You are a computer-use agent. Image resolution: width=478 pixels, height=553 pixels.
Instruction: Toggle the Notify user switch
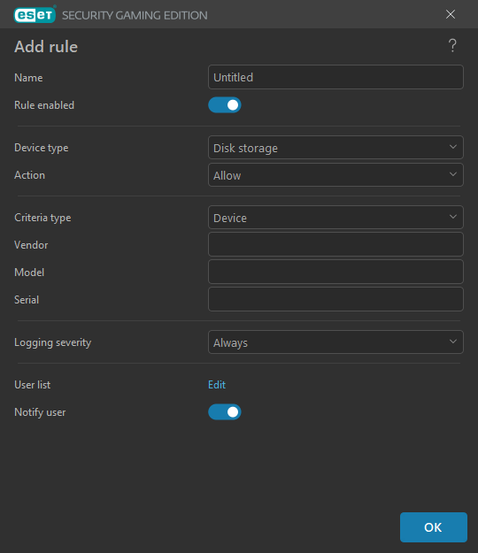[225, 412]
